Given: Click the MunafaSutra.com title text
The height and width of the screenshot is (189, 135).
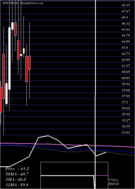Looking at the screenshot, I should (x=32, y=3).
